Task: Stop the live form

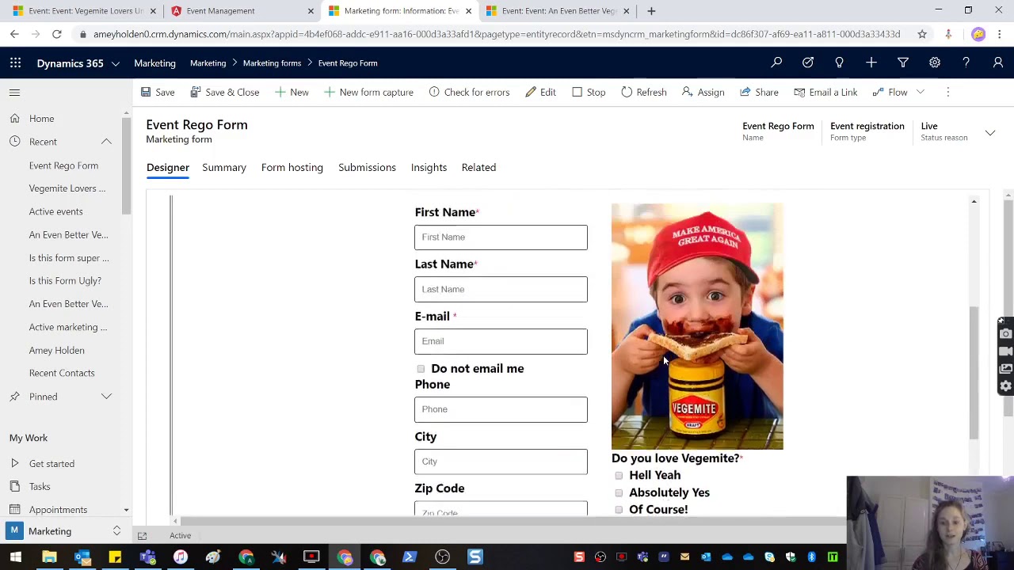Action: point(589,92)
